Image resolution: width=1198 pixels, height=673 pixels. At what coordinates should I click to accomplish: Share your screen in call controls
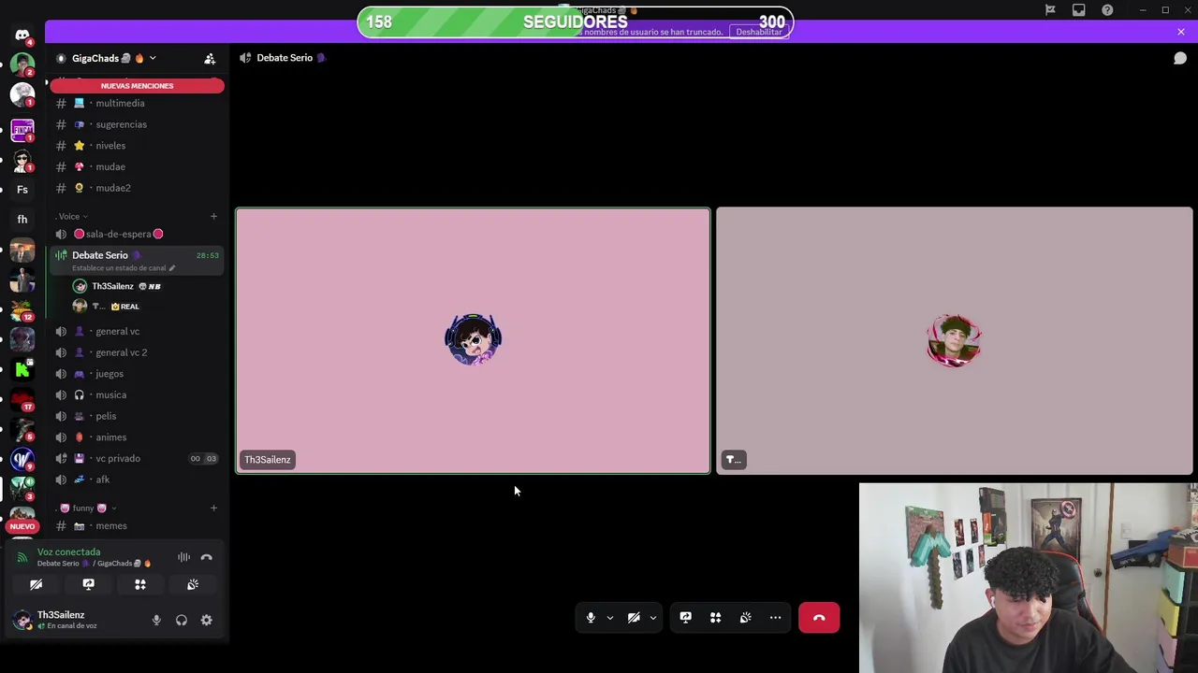685,618
